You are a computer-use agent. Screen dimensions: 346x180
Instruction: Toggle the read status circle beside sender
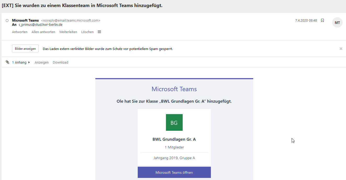[7, 21]
